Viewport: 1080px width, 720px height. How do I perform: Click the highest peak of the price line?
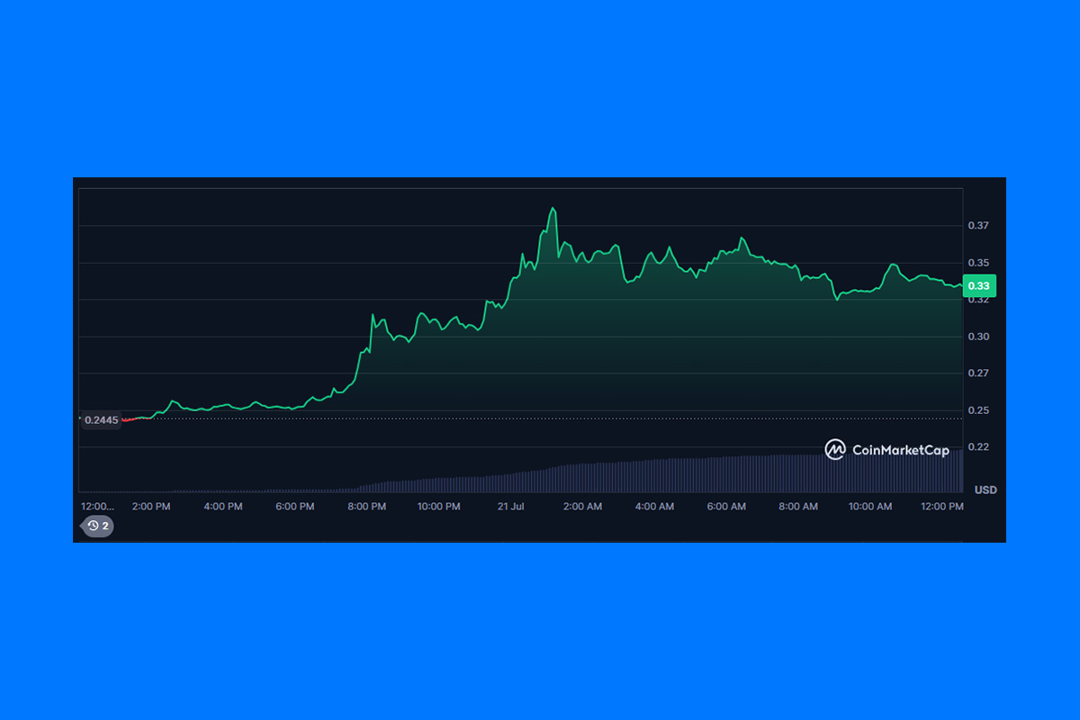pos(553,209)
